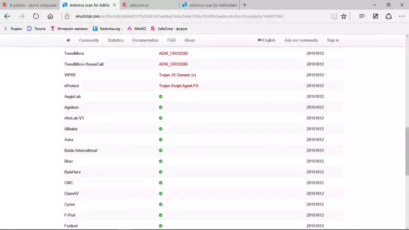This screenshot has height=230, width=409.
Task: Reload the VirusTotal page
Action: [x=36, y=16]
